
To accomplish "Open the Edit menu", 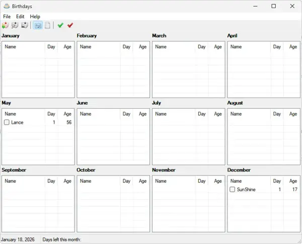I will pyautogui.click(x=20, y=17).
